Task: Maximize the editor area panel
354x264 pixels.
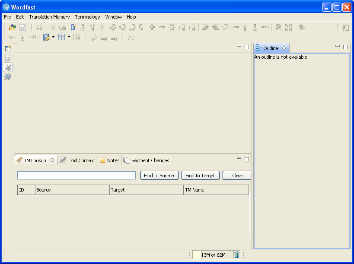Action: (247, 47)
